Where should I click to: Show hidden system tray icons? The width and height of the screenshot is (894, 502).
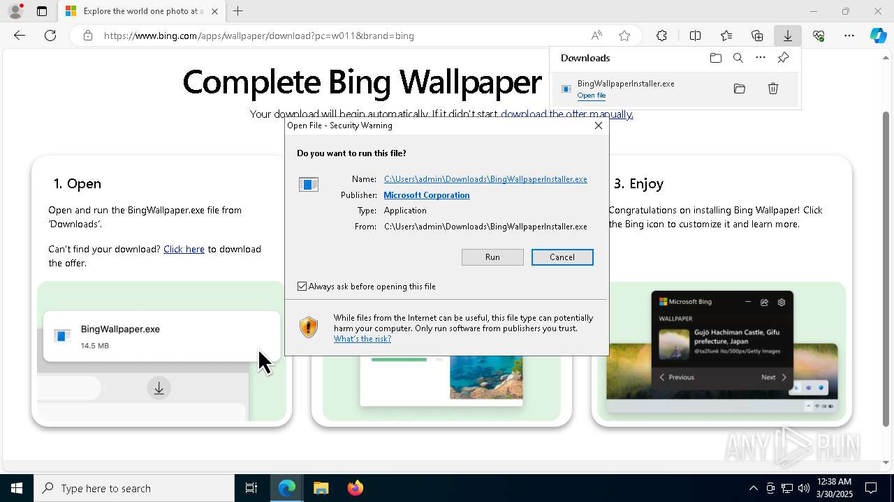[753, 488]
